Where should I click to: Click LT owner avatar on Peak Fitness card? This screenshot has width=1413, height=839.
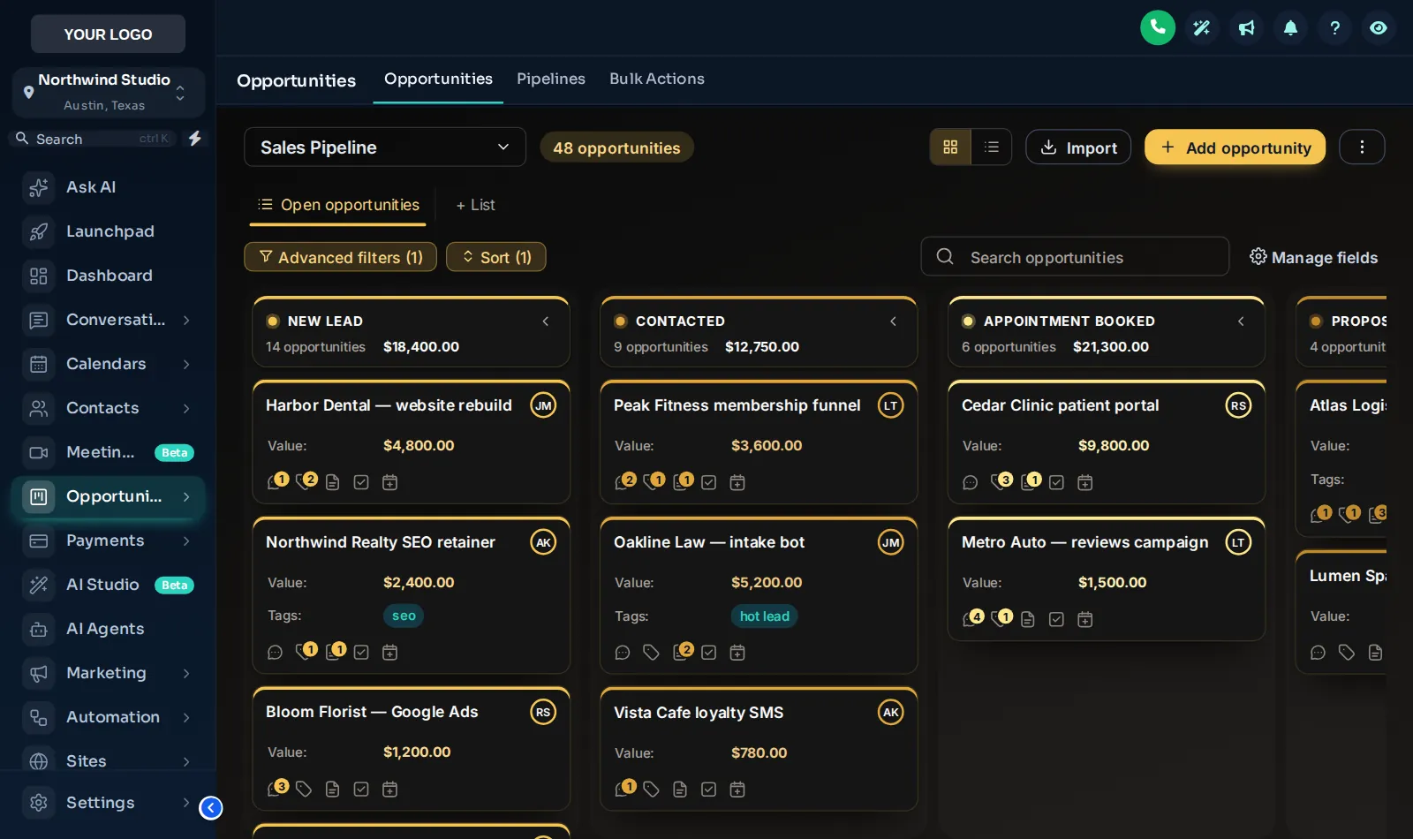point(890,405)
